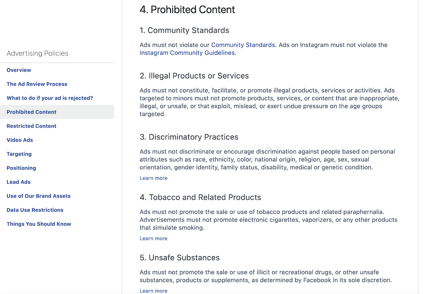Open the Community Standards link
This screenshot has width=423, height=294.
[243, 44]
